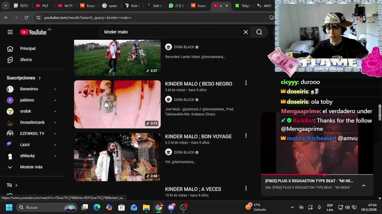Open the BESO NEGRO video thumbnail
Viewport: 382px width, 214px height.
pyautogui.click(x=117, y=104)
